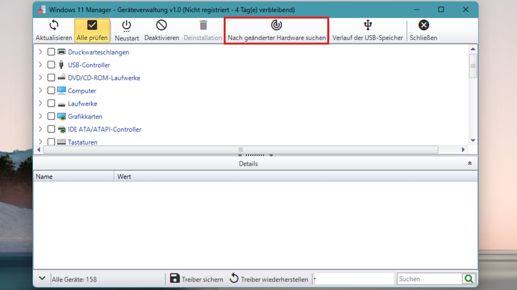Viewport: 517px width, 290px height.
Task: Collapse the Details panel
Action: pos(469,163)
